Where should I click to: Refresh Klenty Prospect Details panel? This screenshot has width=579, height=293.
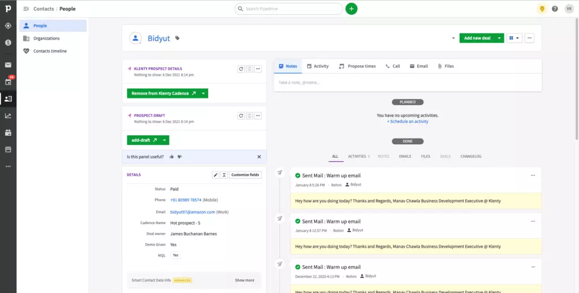(241, 68)
